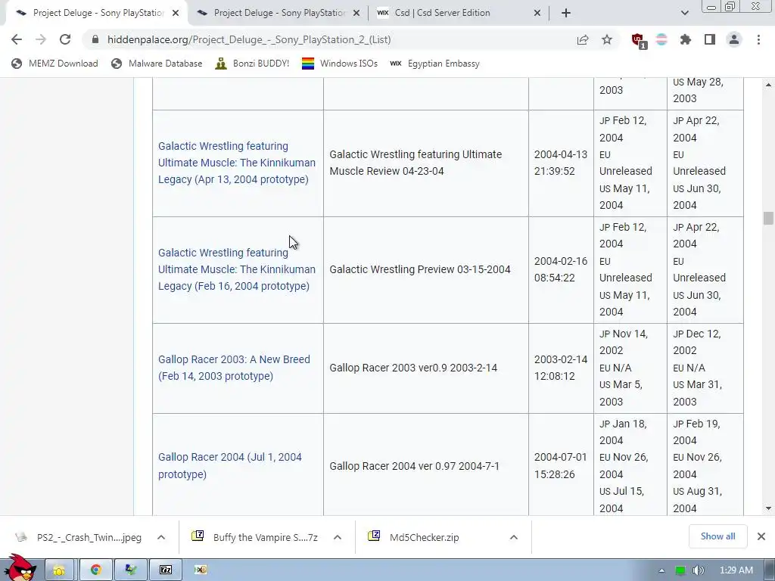This screenshot has height=581, width=775.
Task: Open the Angry Birds start button
Action: pos(20,567)
